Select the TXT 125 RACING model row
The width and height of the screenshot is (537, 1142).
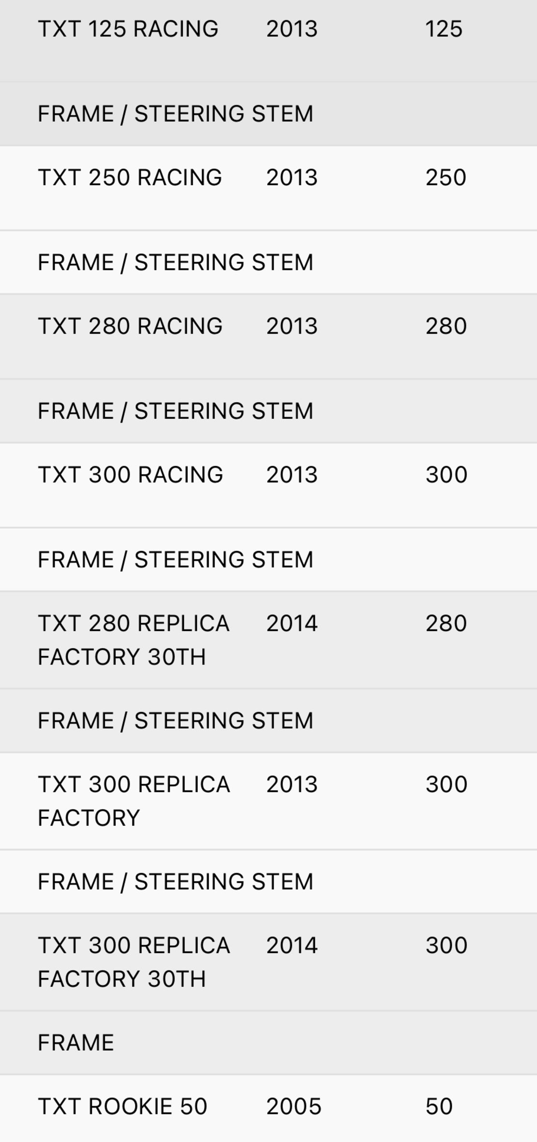coord(268,40)
